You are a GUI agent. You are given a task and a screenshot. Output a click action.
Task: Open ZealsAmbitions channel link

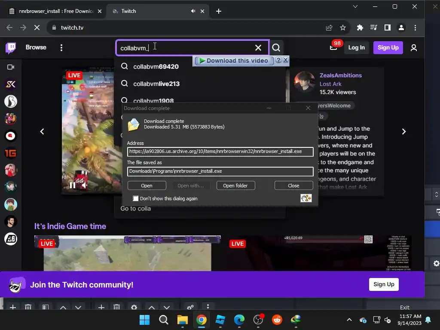point(340,75)
